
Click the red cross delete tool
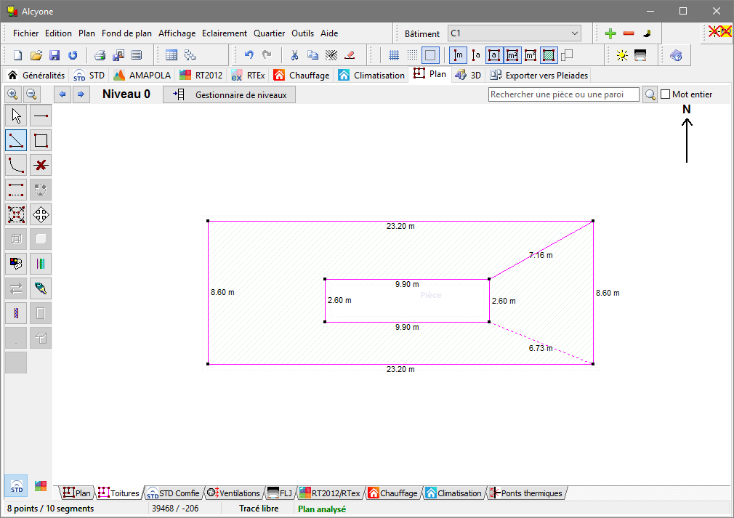coord(41,165)
